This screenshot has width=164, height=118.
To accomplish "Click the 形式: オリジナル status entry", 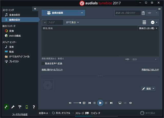I will 61,113.
